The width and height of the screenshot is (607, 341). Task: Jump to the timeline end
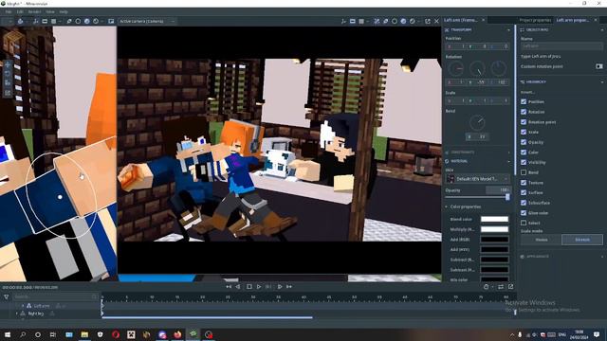tap(288, 287)
